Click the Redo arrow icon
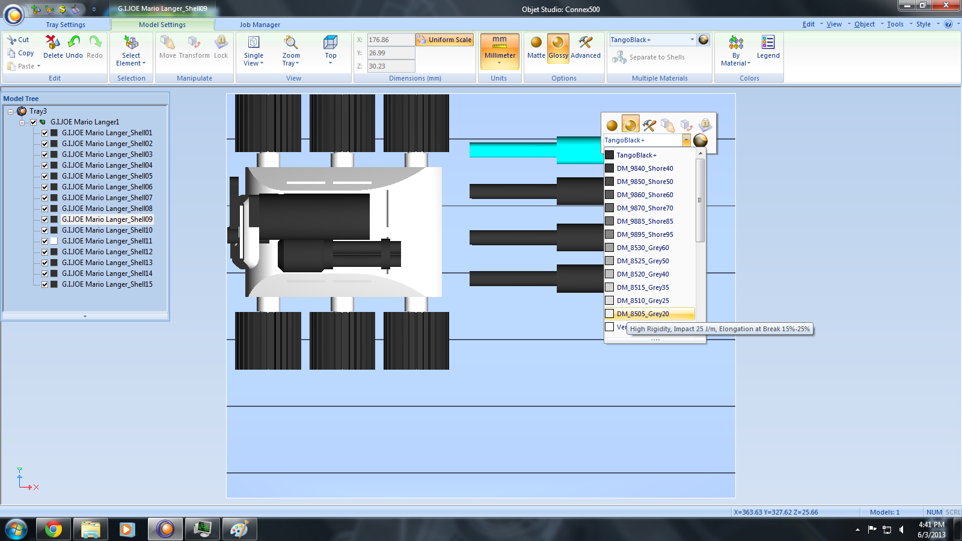The image size is (962, 541). click(95, 42)
